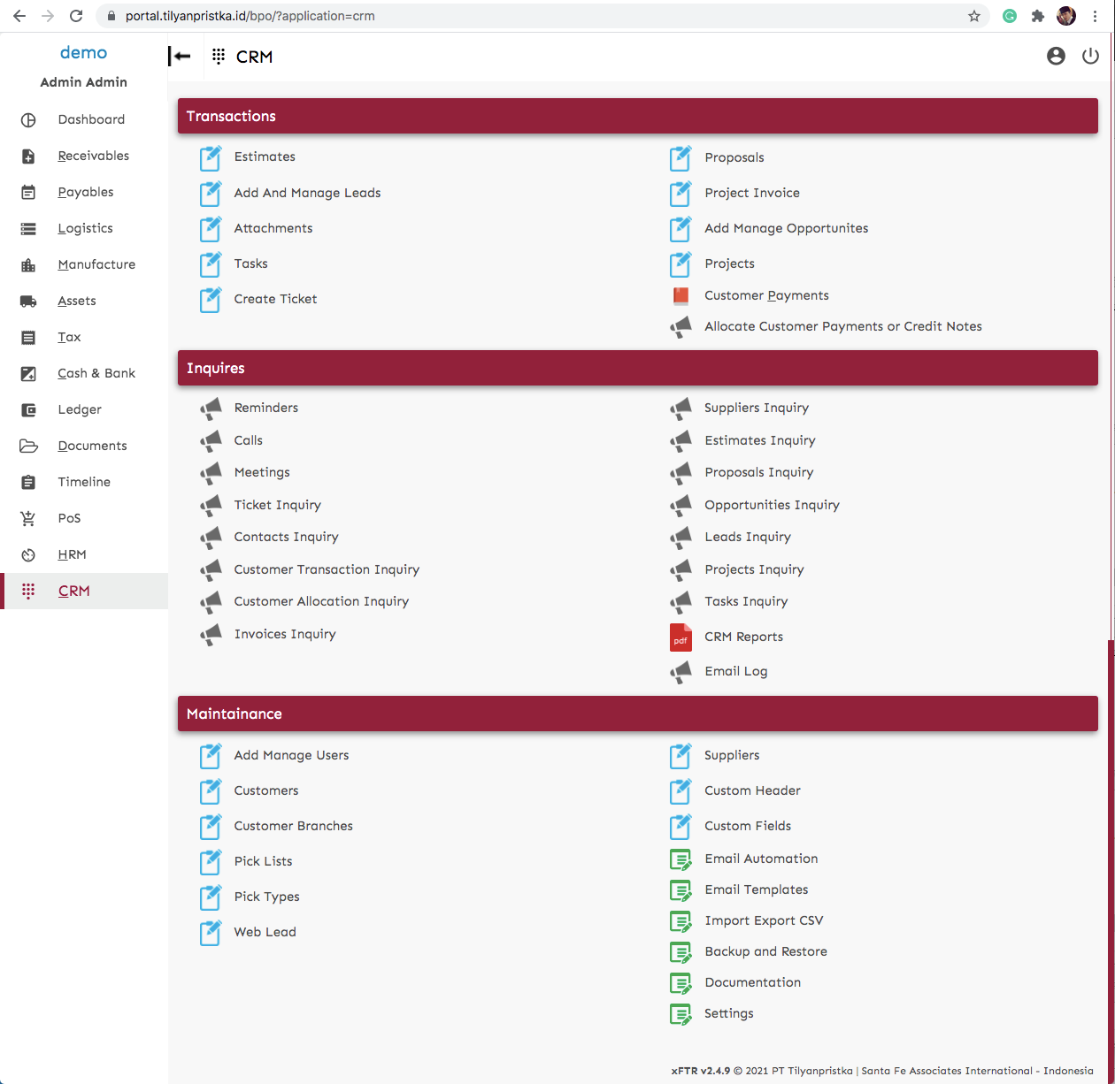Open the Opportunities Inquiry link
Image resolution: width=1115 pixels, height=1084 pixels.
click(x=772, y=505)
